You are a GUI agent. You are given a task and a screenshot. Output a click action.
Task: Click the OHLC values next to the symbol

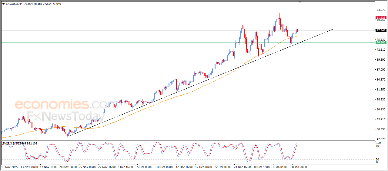pyautogui.click(x=42, y=4)
